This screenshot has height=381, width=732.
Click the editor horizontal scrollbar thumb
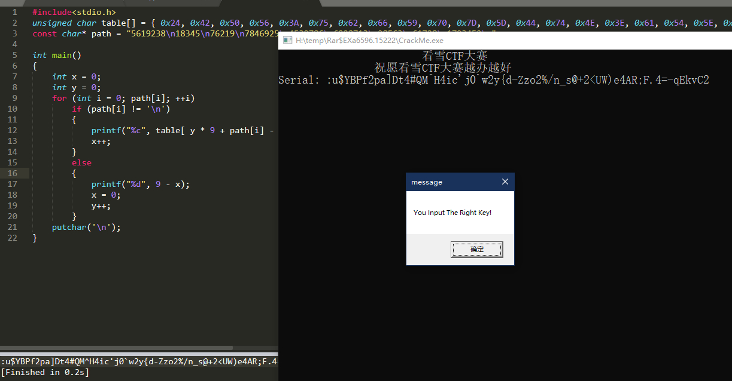116,347
